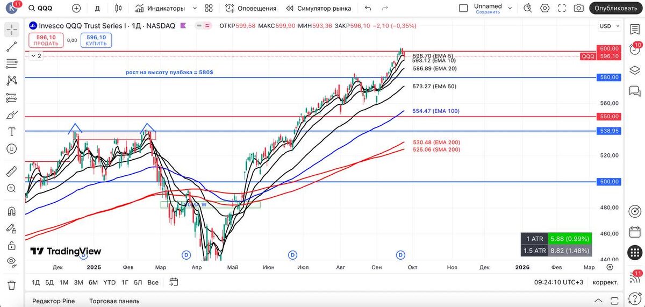The height and width of the screenshot is (307, 645).
Task: Toggle stay-in-drawing-mode pencil lock
Action: [x=11, y=228]
